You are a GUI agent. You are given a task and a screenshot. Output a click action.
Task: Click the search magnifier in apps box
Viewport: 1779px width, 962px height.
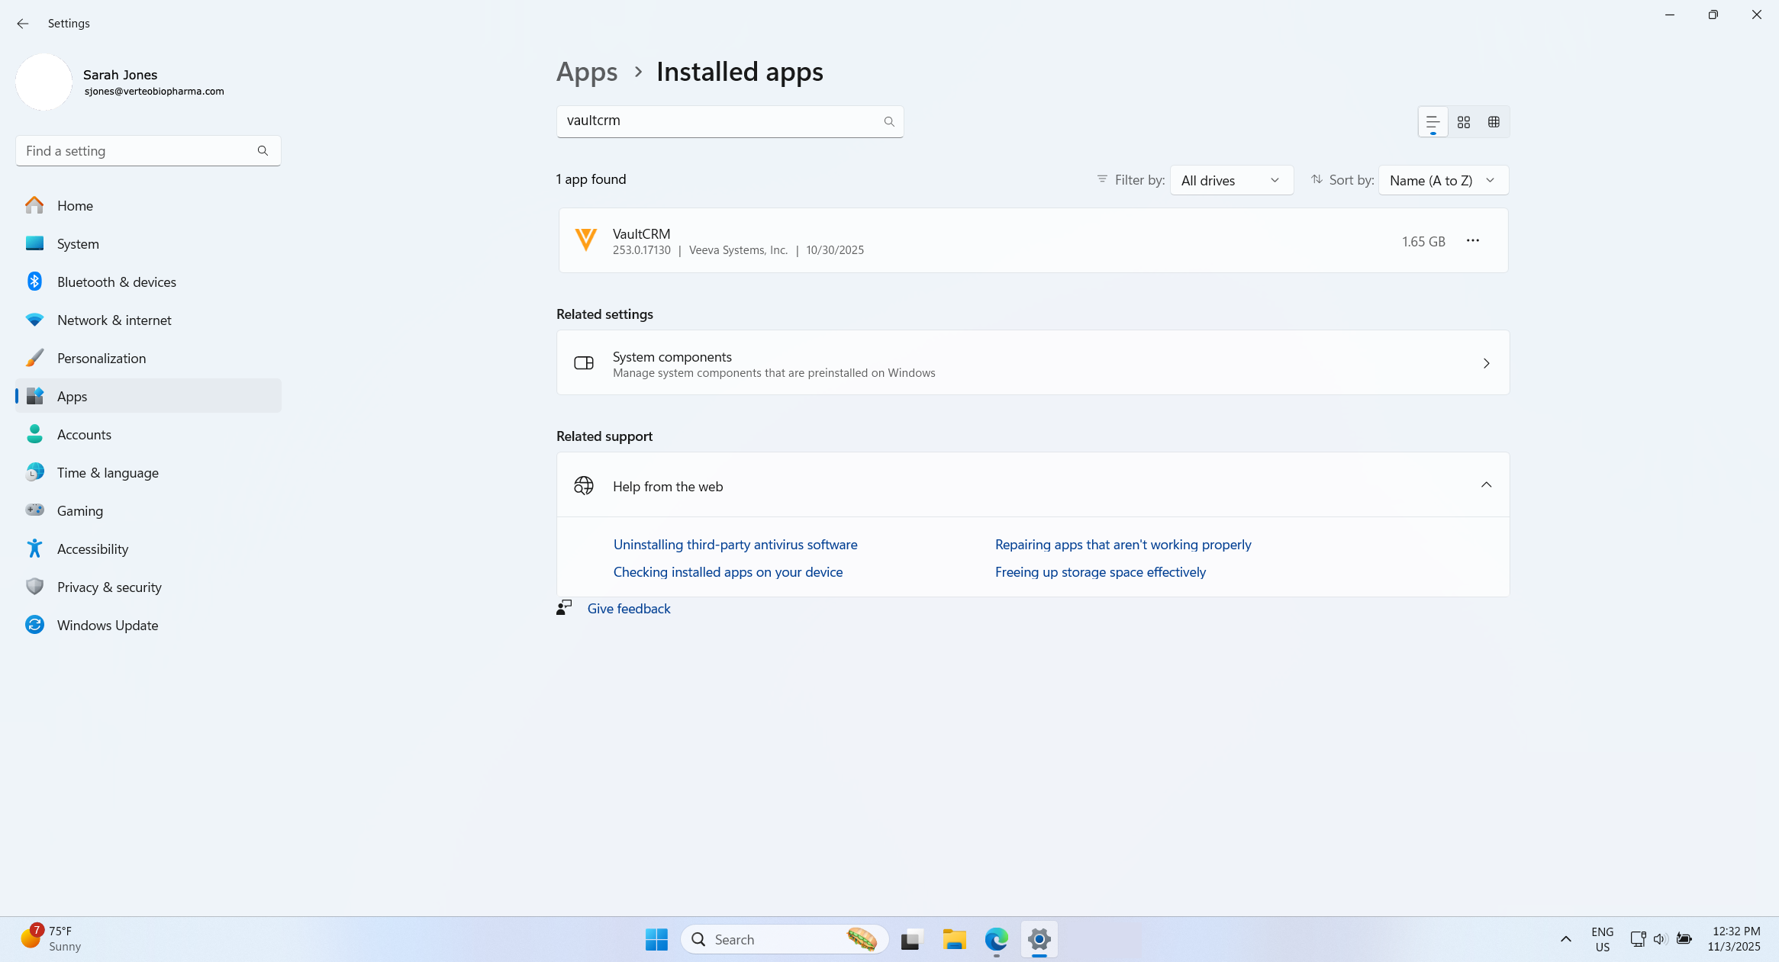[x=888, y=122]
